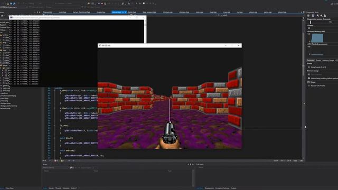Click the code editor vertical scrollbar
Image resolution: width=338 pixels, height=190 pixels.
click(x=304, y=88)
